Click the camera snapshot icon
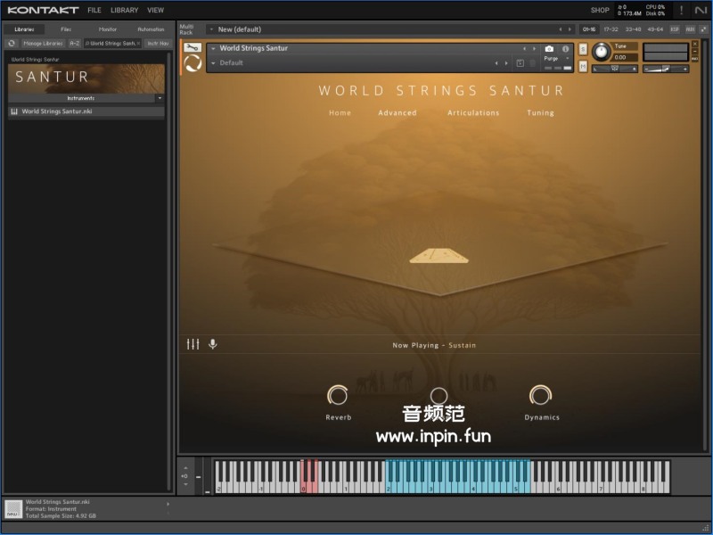 (x=549, y=49)
